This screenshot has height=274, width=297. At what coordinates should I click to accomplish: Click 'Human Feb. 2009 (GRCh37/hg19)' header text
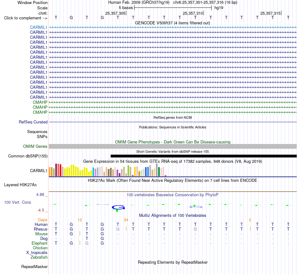tap(138, 2)
